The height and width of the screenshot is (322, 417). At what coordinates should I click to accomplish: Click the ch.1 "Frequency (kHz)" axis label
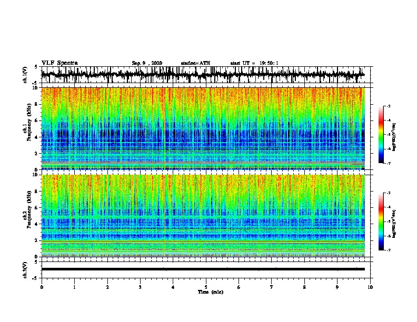29,123
